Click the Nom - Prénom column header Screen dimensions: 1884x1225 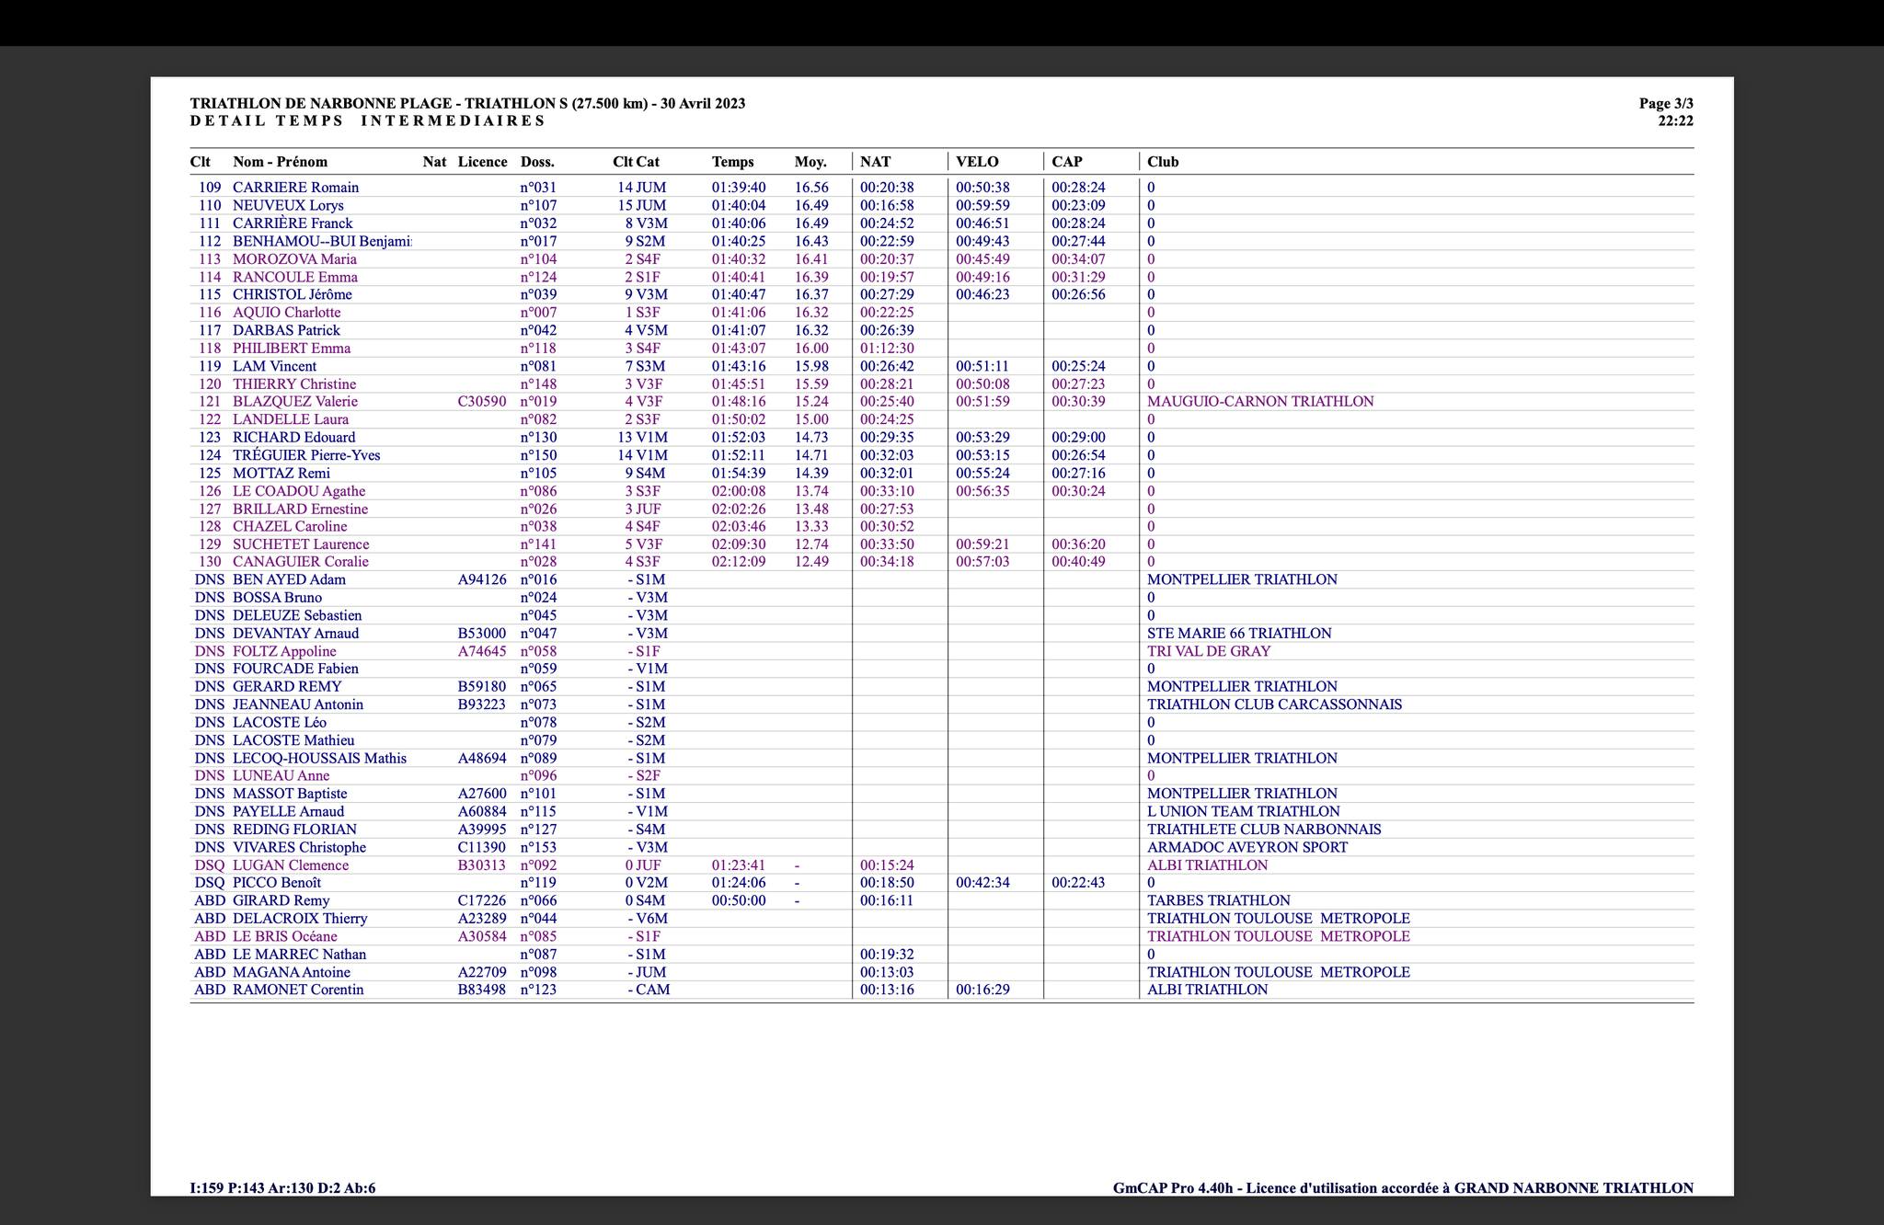point(280,162)
